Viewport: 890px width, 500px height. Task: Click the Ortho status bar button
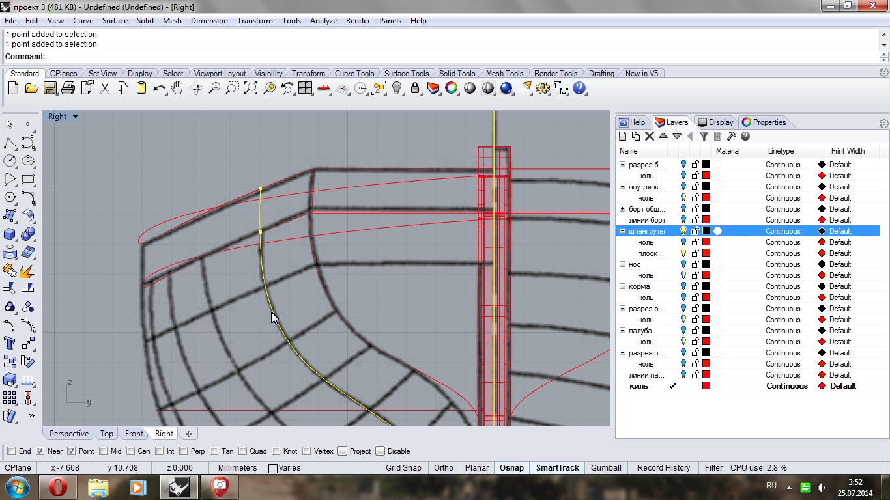tap(443, 468)
